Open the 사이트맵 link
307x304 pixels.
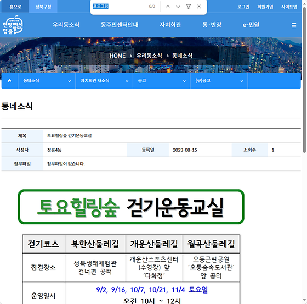pos(289,7)
